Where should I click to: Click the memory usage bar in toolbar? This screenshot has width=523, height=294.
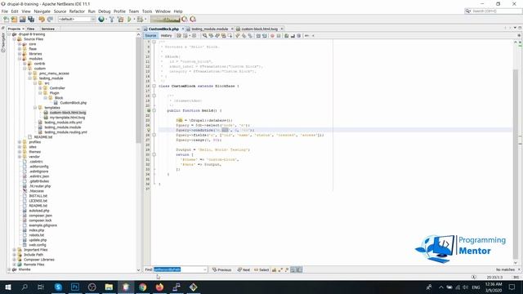(165, 20)
